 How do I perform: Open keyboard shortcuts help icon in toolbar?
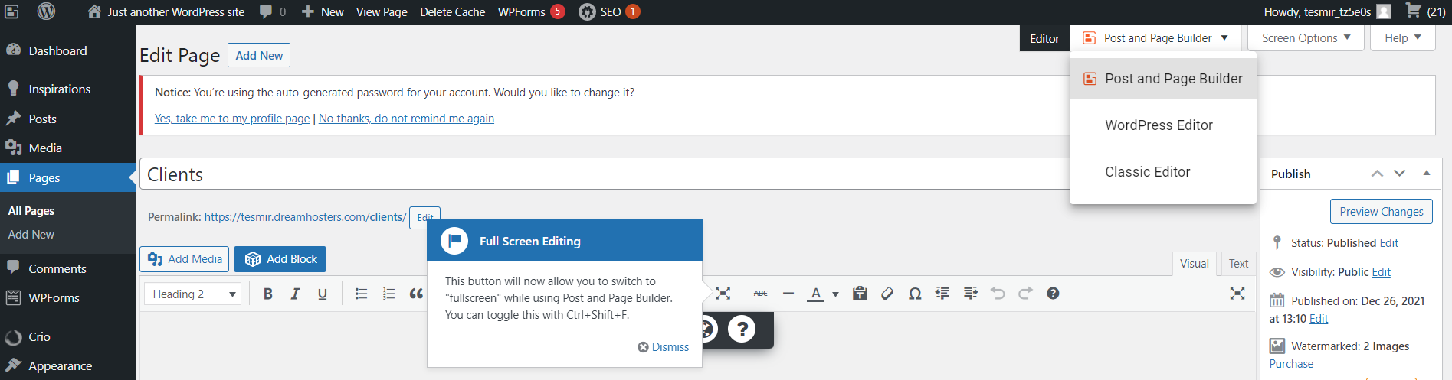point(1054,294)
